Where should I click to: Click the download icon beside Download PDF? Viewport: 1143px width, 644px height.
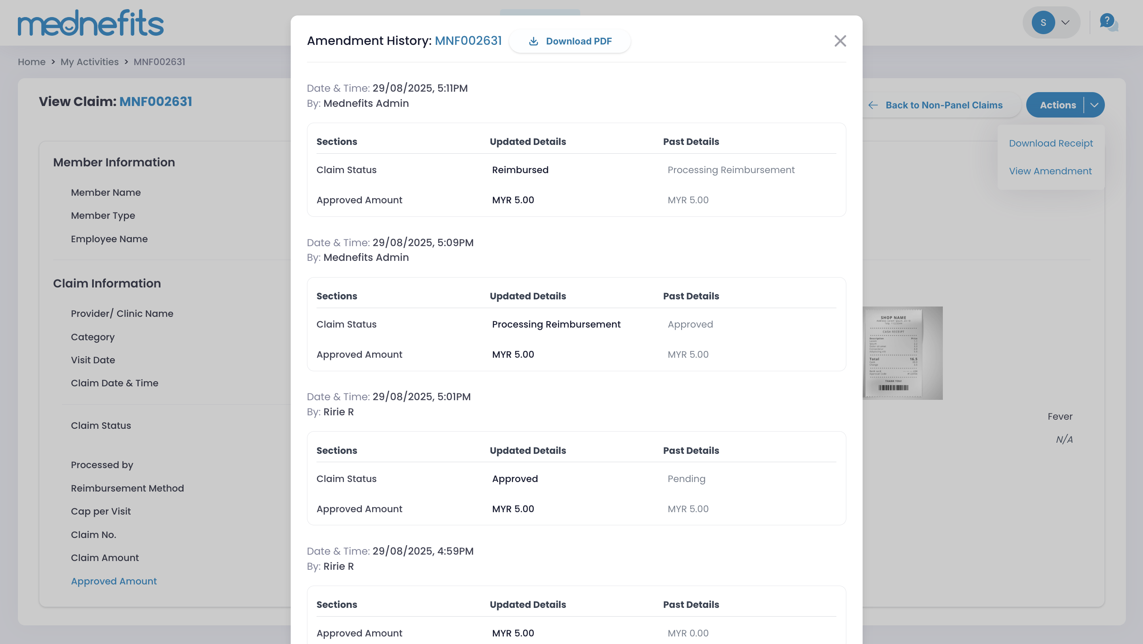coord(533,41)
